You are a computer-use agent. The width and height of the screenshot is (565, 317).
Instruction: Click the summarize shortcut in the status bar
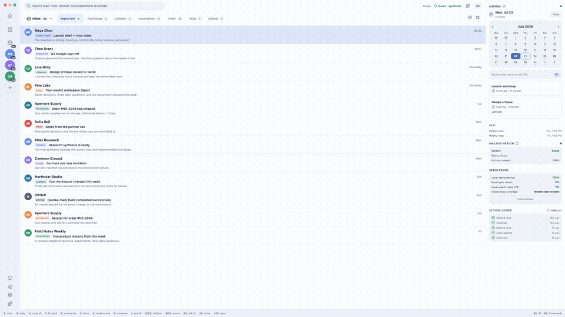[x=68, y=313]
